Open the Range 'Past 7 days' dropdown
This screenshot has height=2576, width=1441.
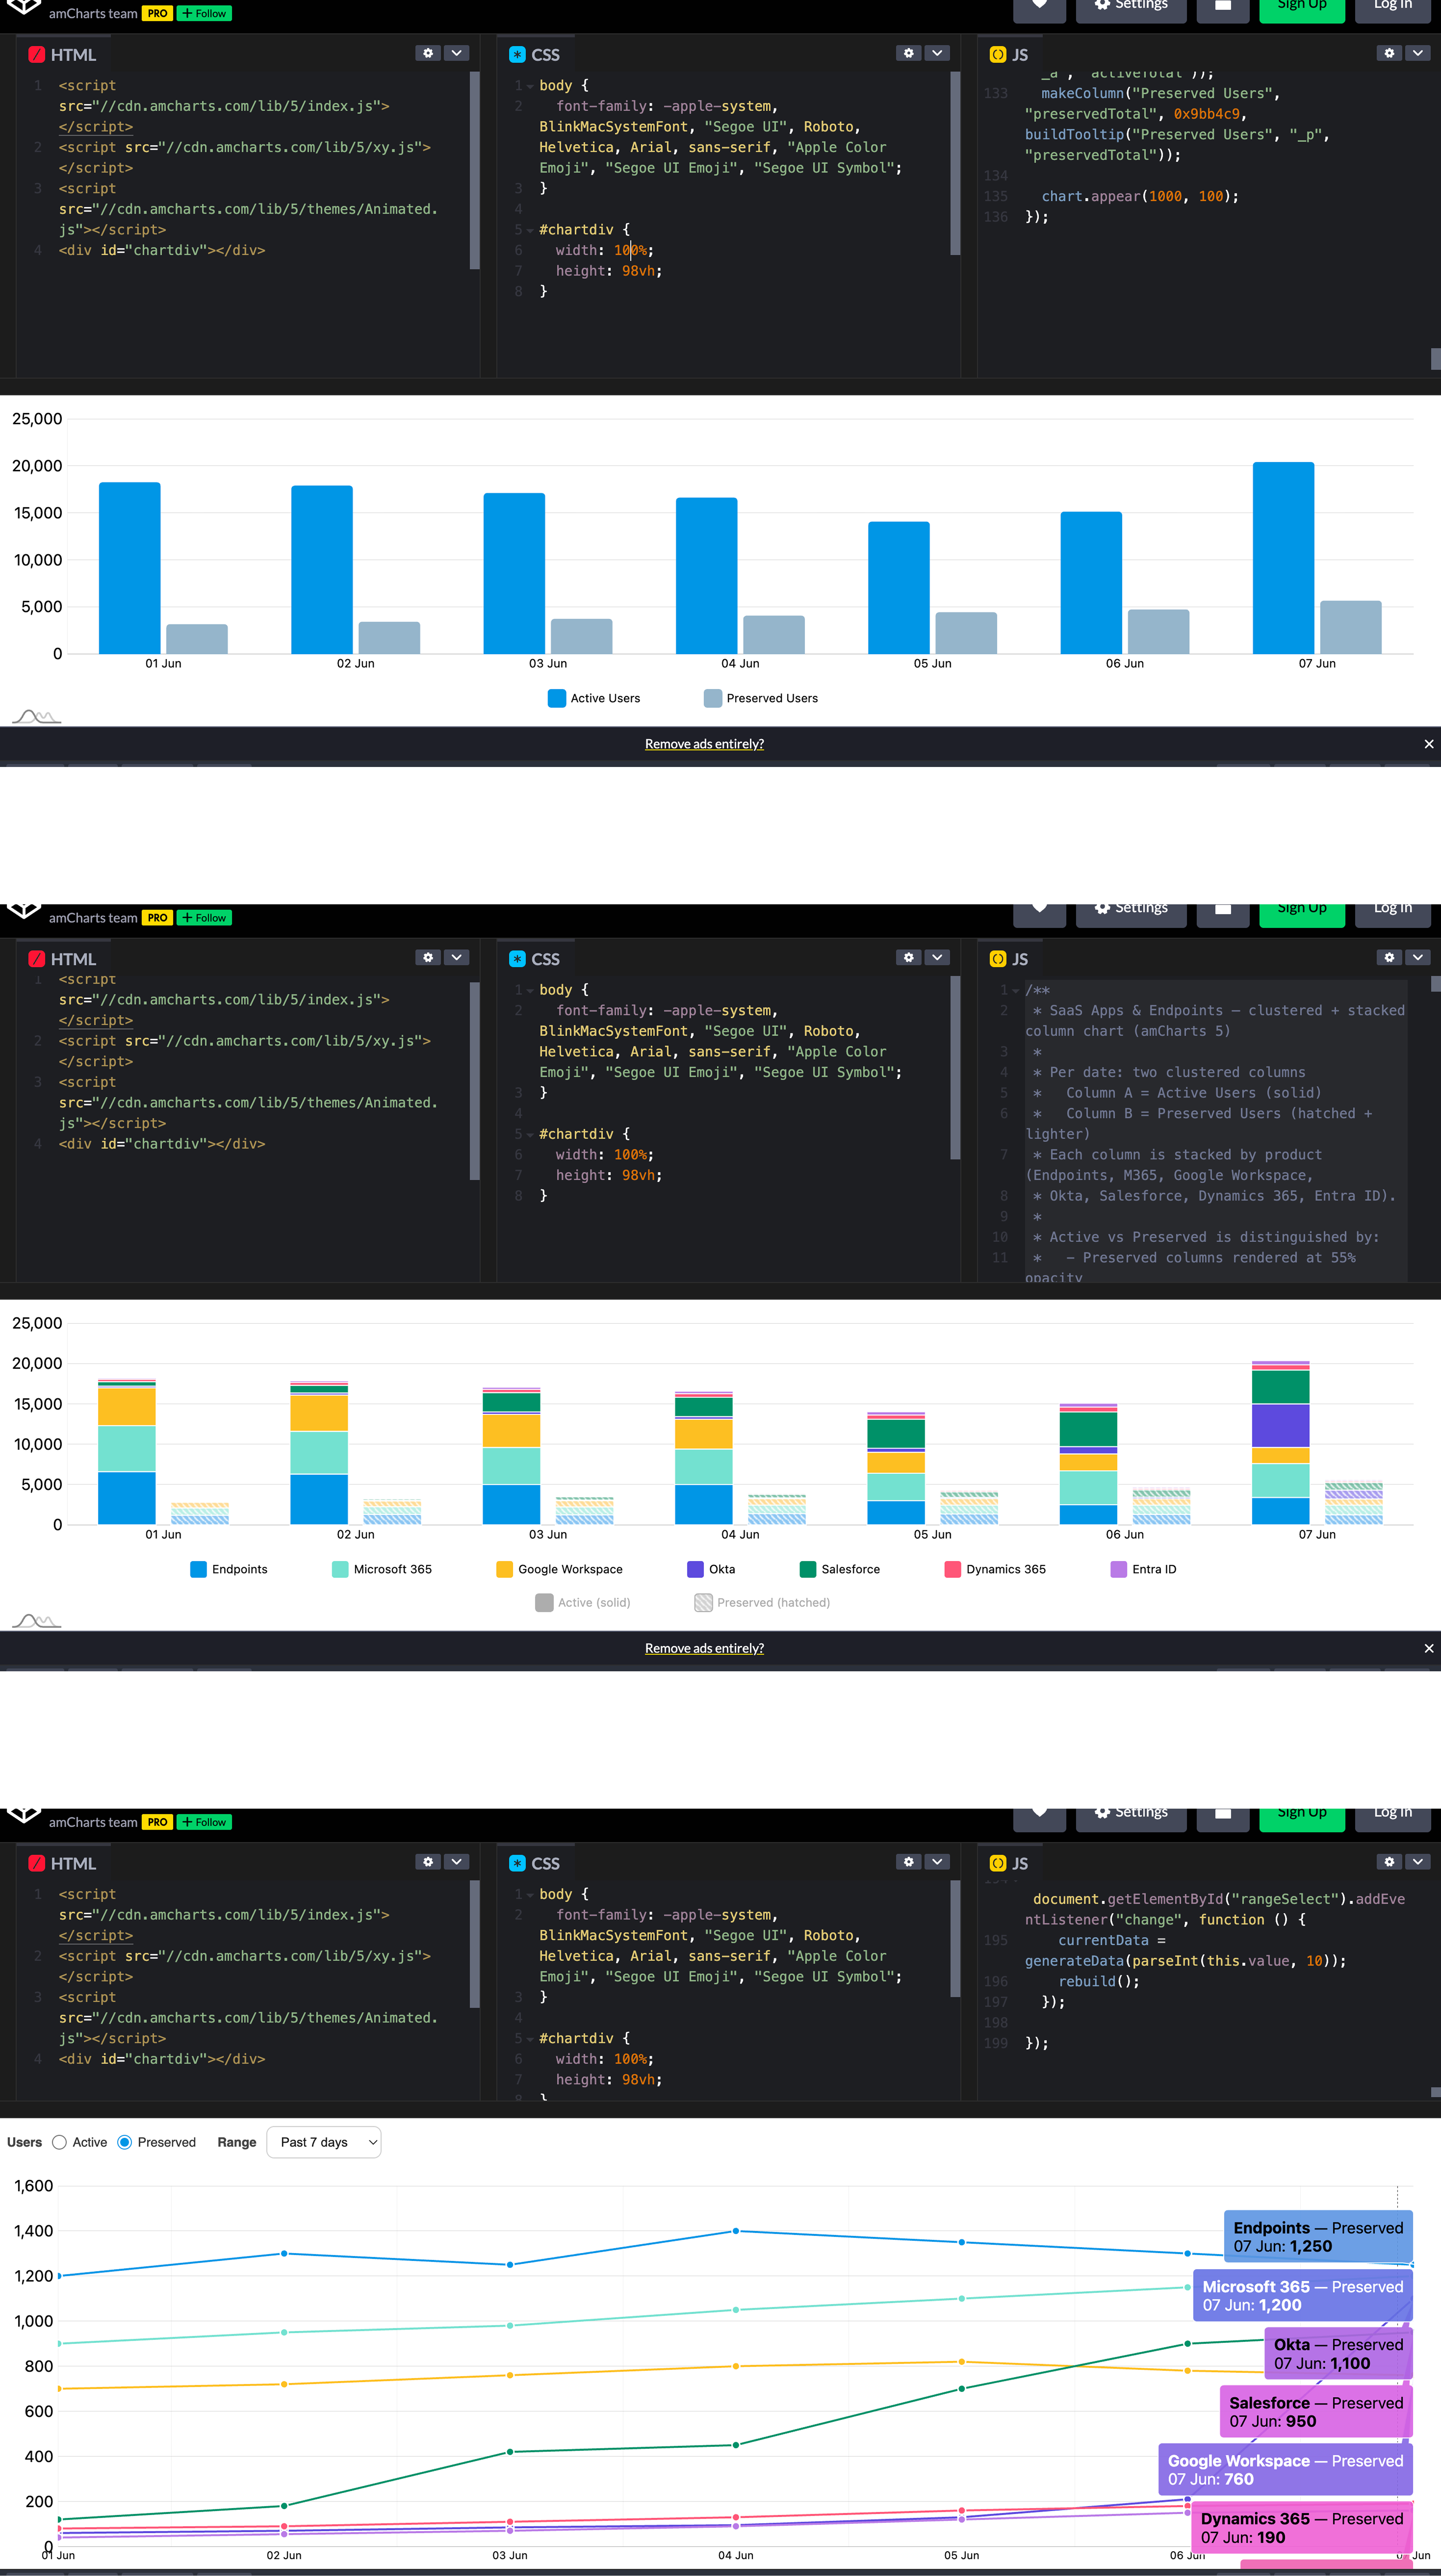pyautogui.click(x=324, y=2142)
